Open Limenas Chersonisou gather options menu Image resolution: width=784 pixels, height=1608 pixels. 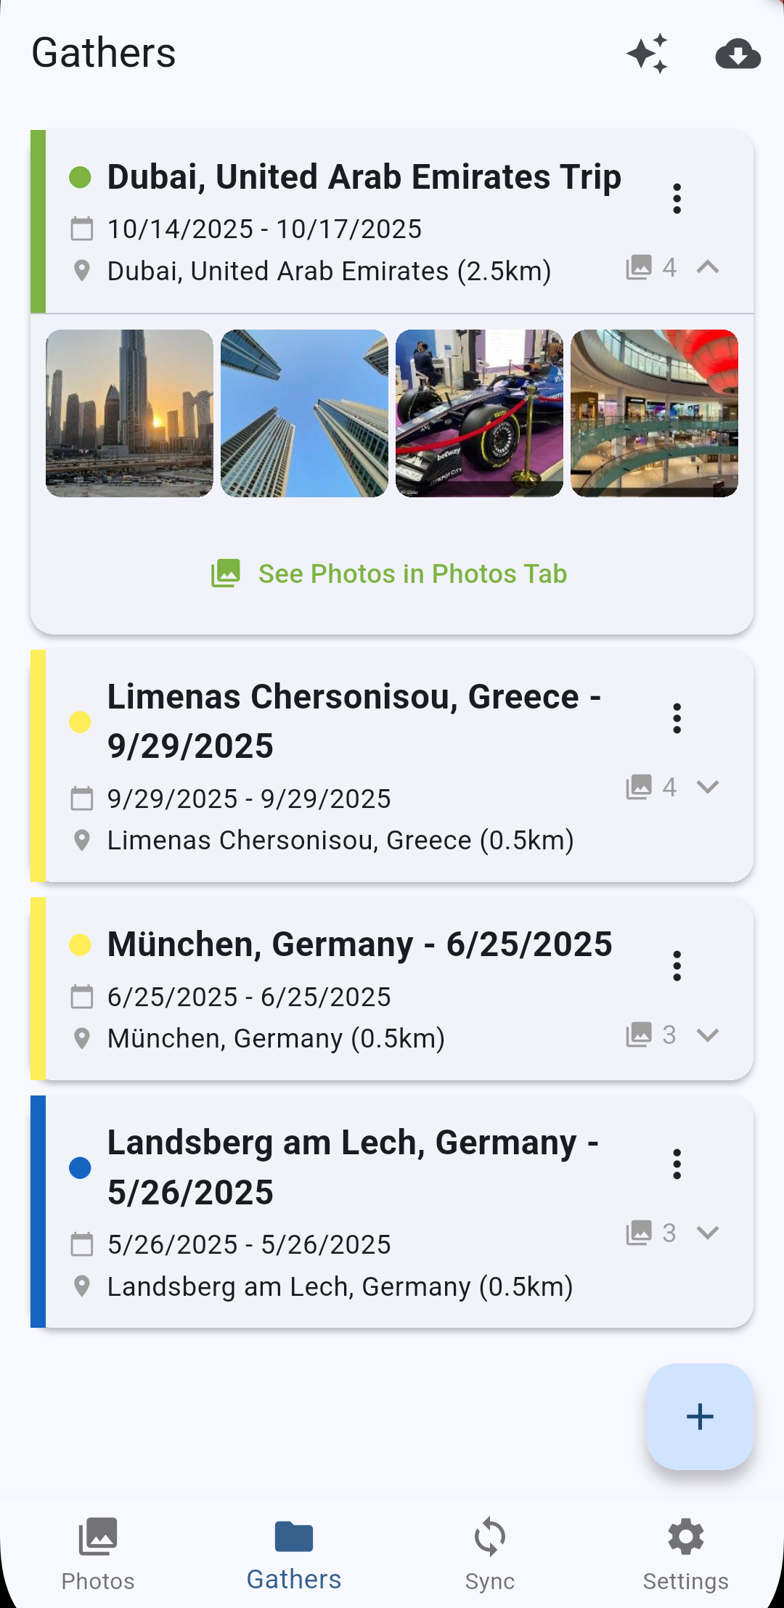677,718
